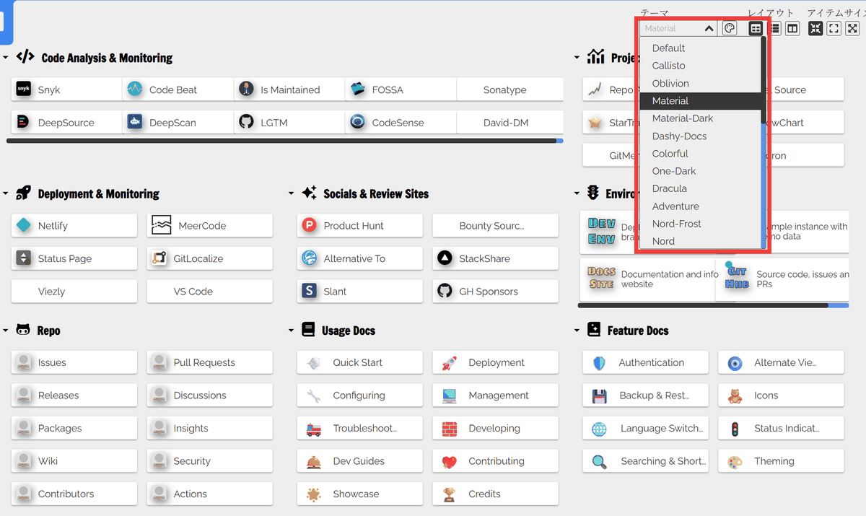Choose Dracula from the theme list
This screenshot has width=866, height=516.
[669, 188]
